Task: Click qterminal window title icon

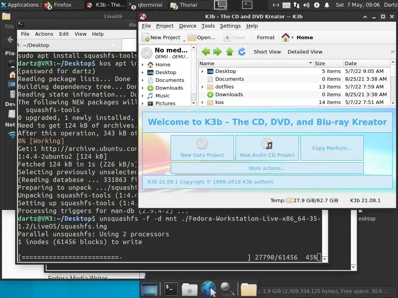Action: 21,24
